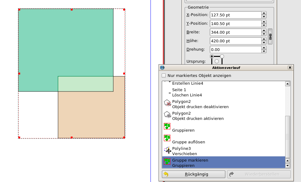Select Erstellen Linie4 history entry
This screenshot has width=301, height=182.
point(187,83)
